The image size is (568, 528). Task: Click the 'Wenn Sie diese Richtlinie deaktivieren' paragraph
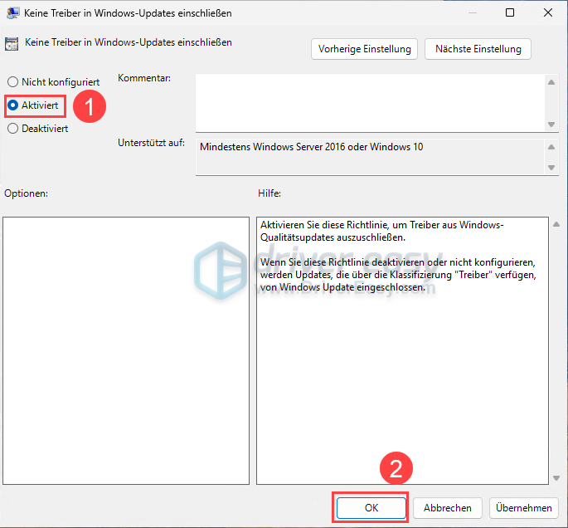pyautogui.click(x=398, y=275)
